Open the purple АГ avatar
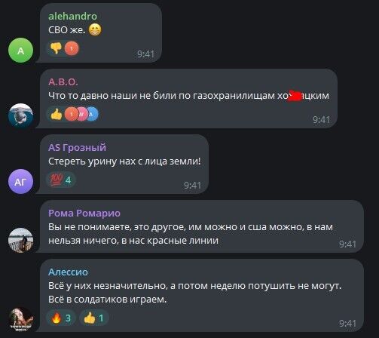Screen dimensions: 379x338 (21, 182)
